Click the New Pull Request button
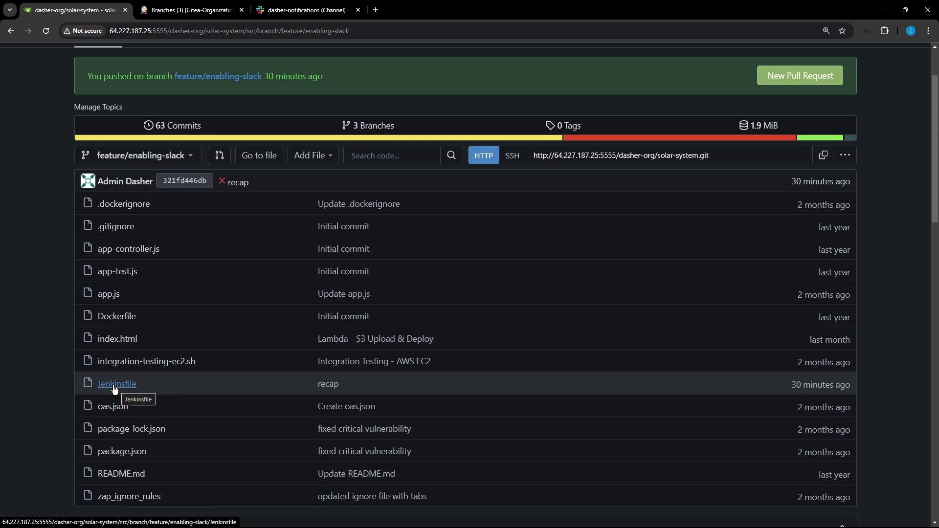The image size is (939, 528). coord(800,76)
